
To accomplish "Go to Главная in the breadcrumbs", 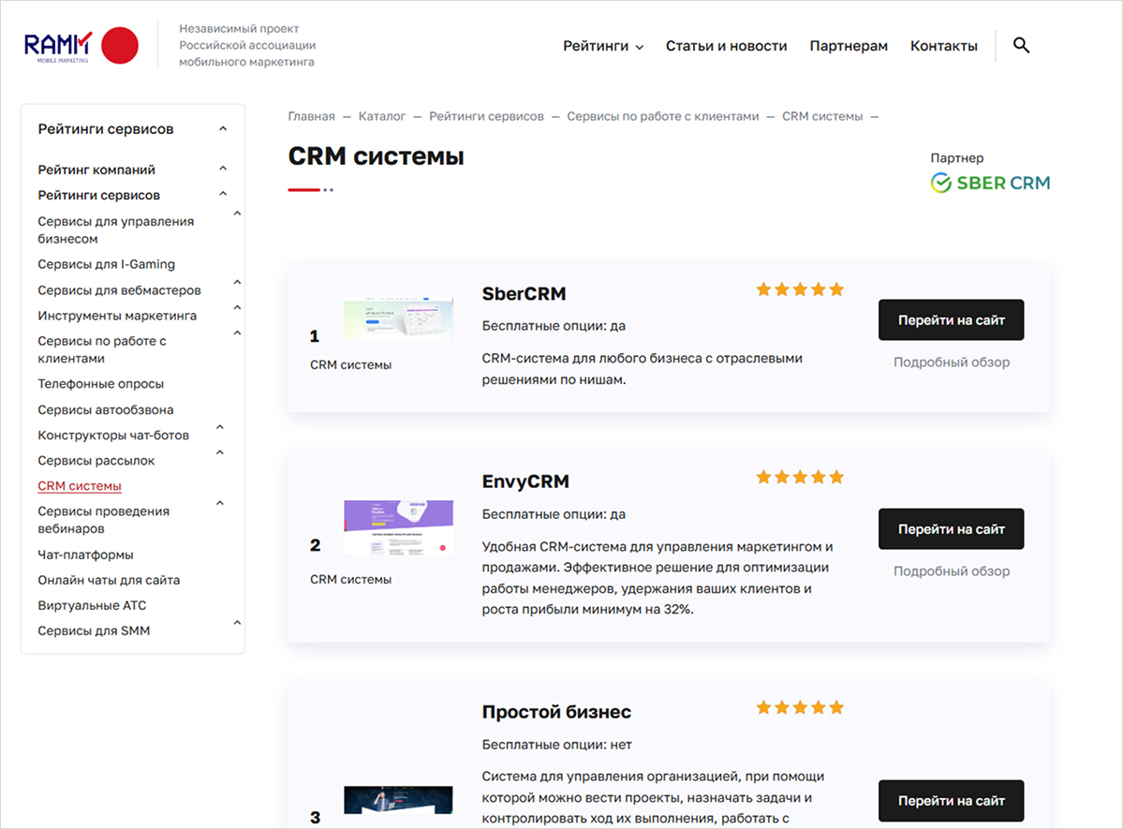I will 312,116.
